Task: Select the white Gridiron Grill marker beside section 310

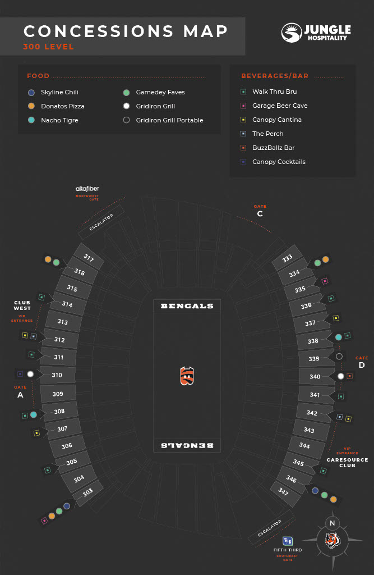Action: click(x=30, y=374)
